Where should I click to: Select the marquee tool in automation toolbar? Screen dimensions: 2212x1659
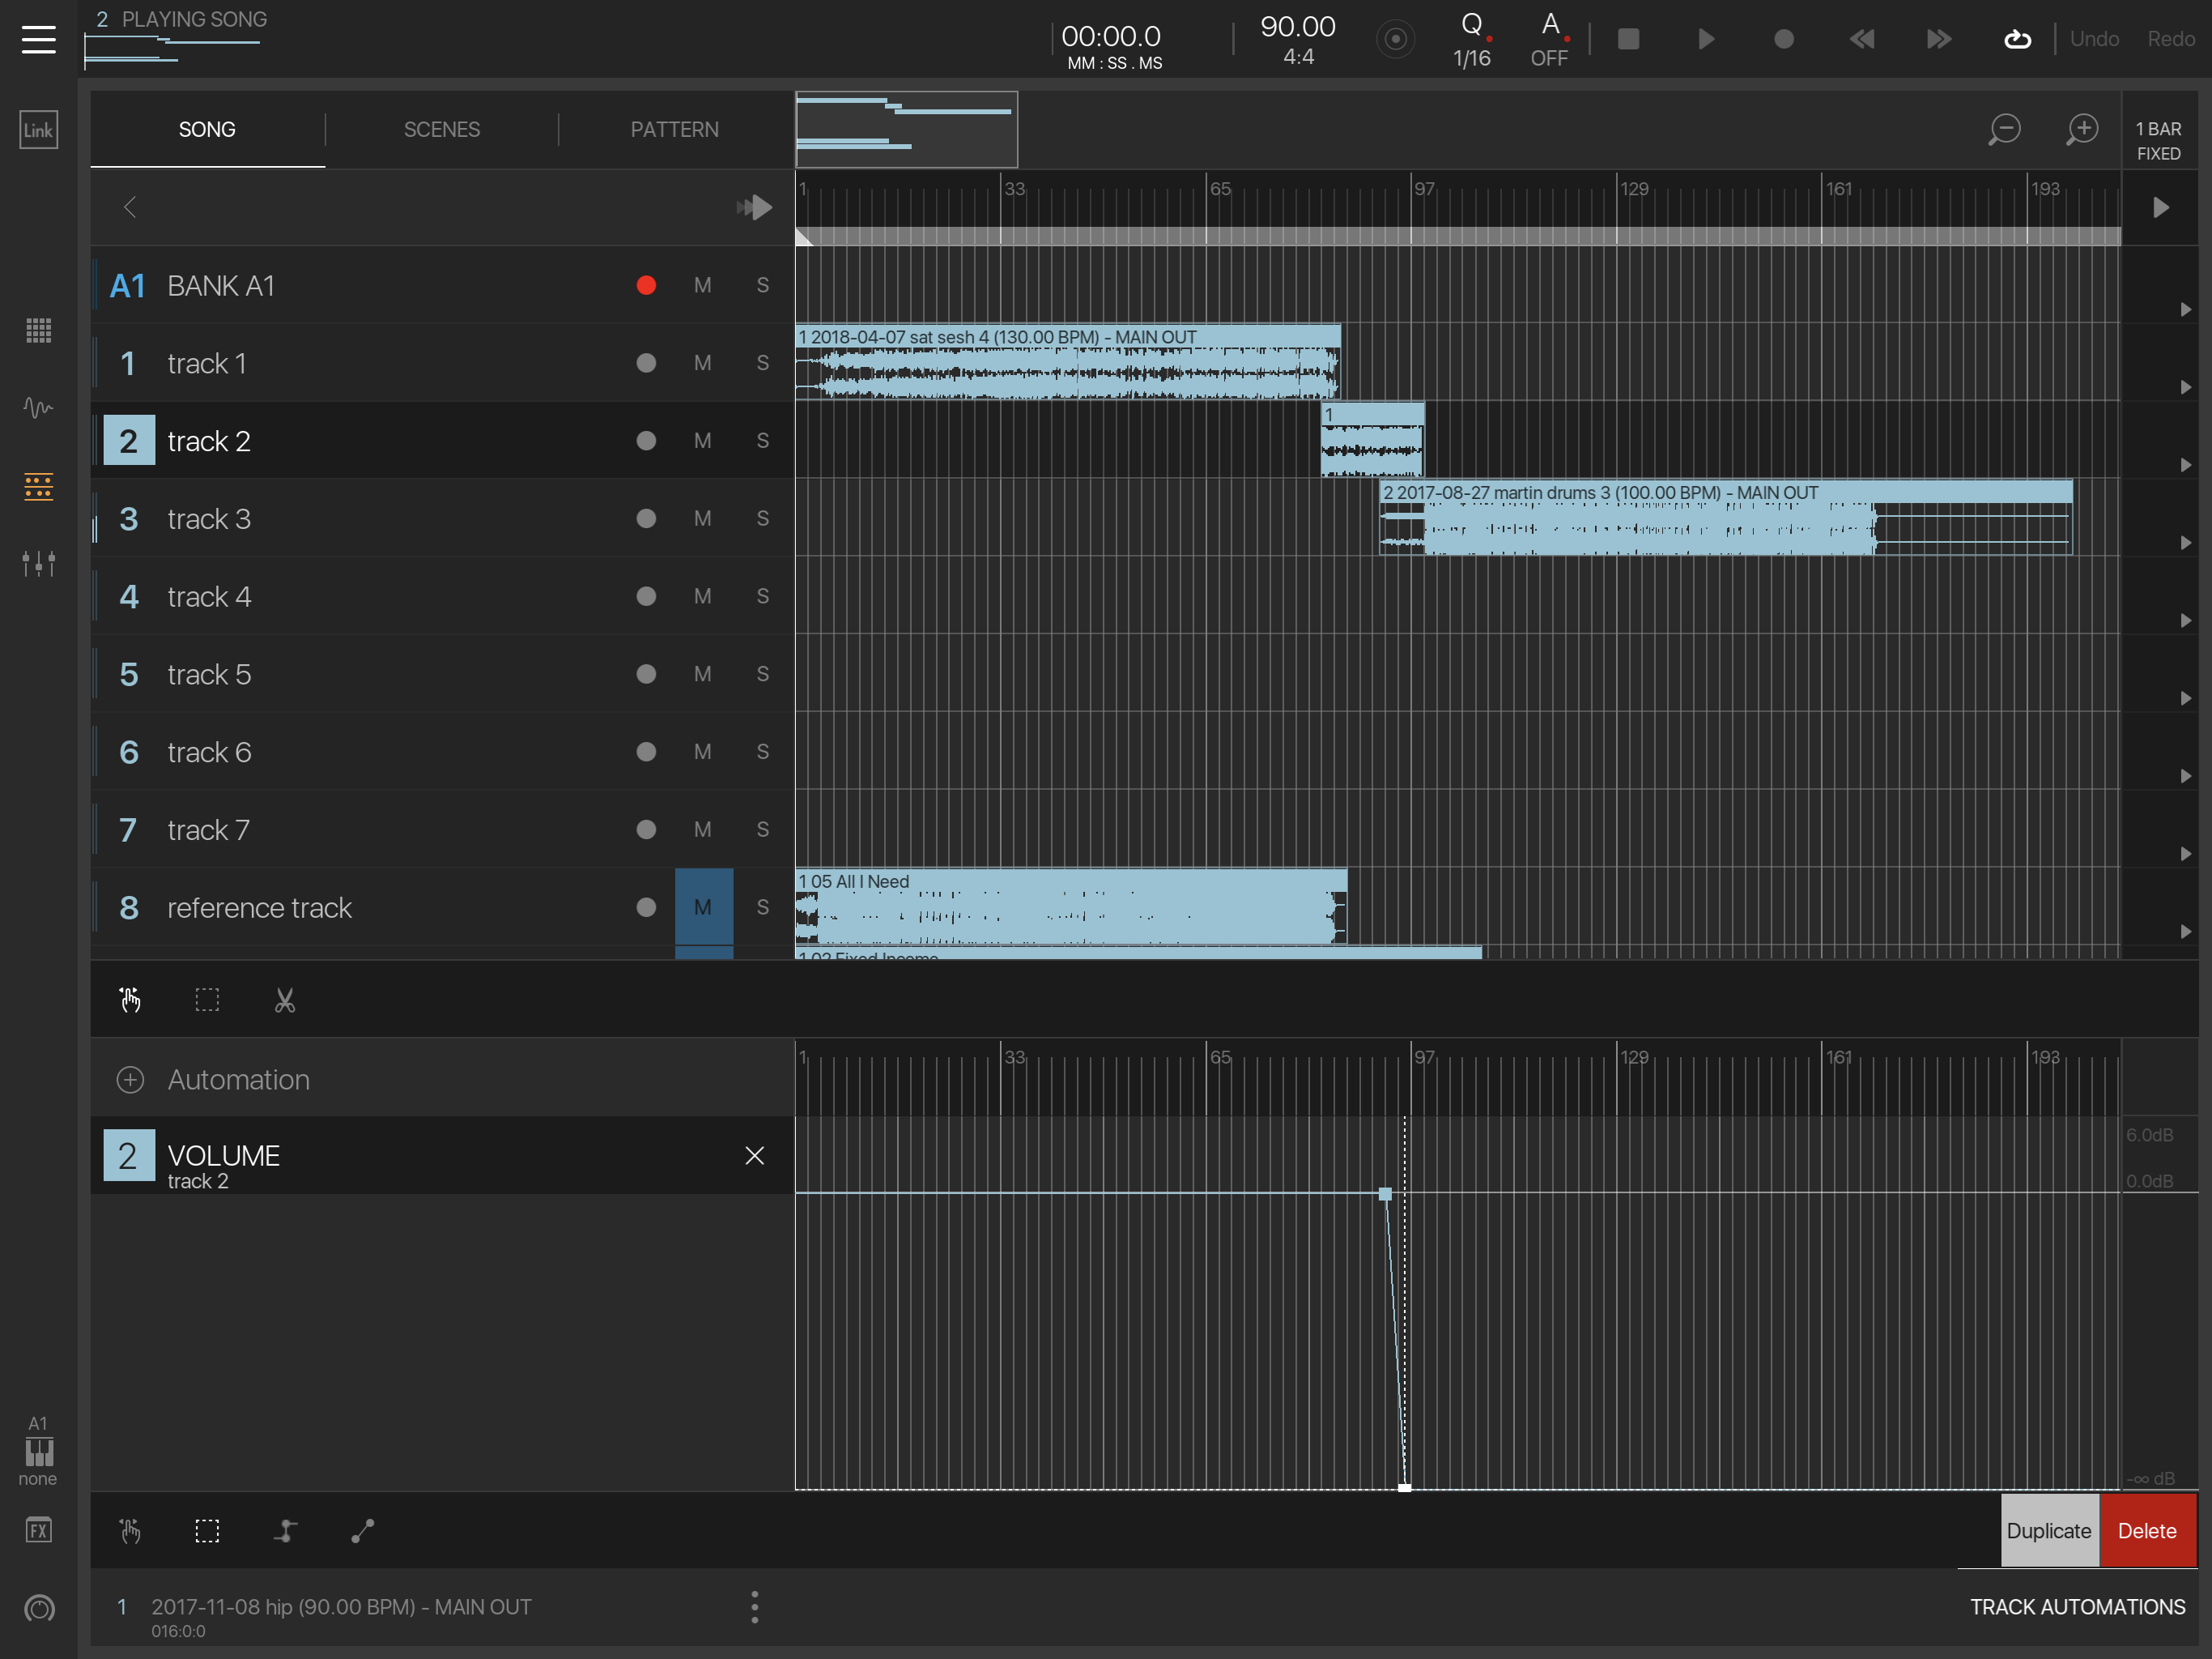point(207,1531)
